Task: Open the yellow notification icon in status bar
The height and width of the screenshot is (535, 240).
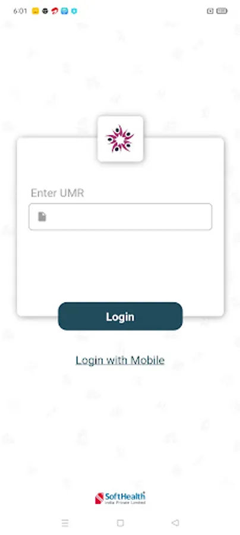Action: pyautogui.click(x=36, y=11)
